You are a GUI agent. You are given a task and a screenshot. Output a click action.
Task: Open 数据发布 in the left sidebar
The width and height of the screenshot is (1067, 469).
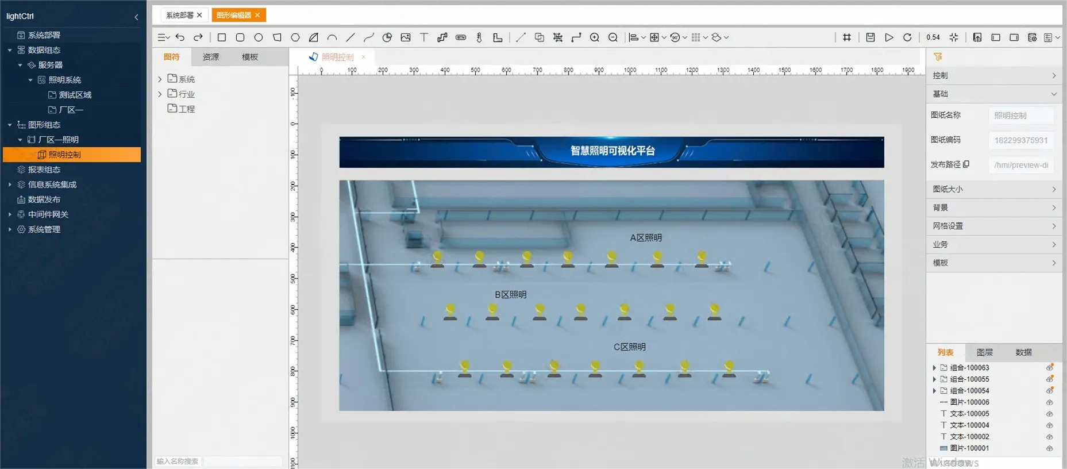click(44, 199)
